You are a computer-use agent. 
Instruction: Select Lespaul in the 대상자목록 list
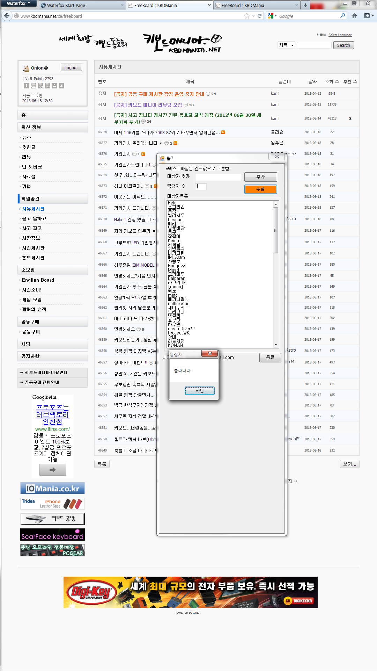click(176, 220)
